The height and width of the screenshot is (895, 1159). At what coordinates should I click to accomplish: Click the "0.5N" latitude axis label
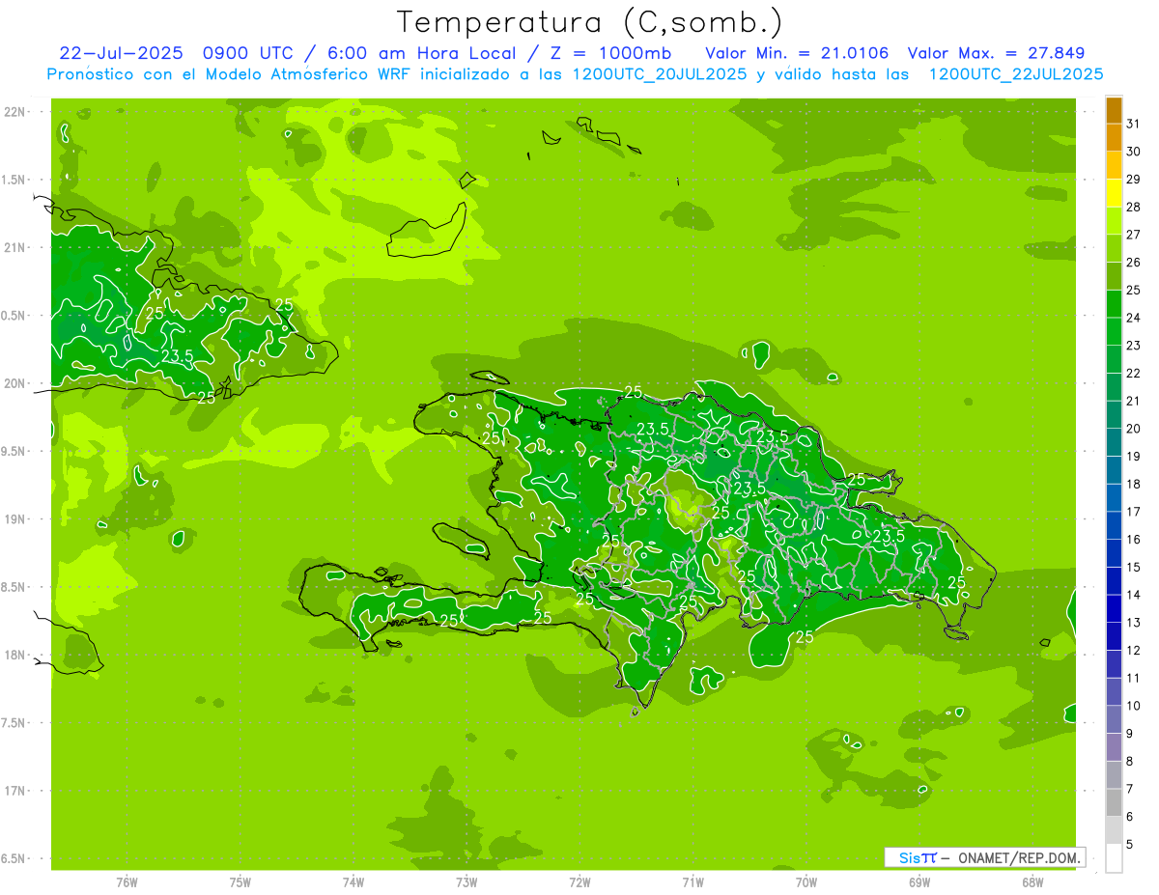pyautogui.click(x=14, y=316)
